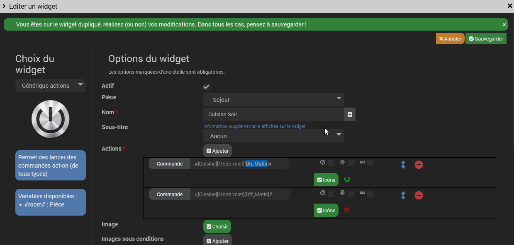Toggle code checkbox for Off_Matin action
Image resolution: width=514 pixels, height=245 pixels.
pyautogui.click(x=370, y=194)
